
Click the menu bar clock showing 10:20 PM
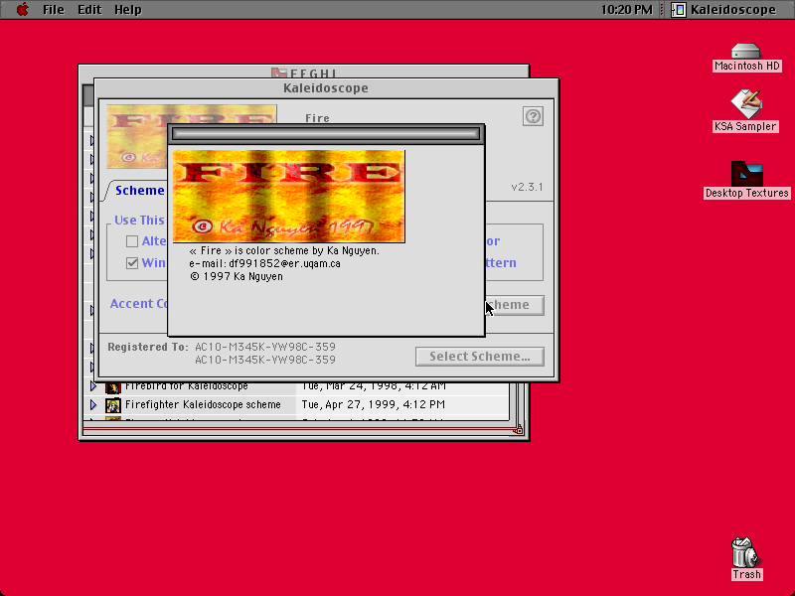pos(627,10)
